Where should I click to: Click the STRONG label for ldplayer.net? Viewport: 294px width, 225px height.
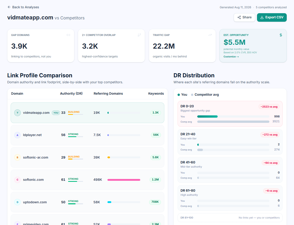point(73,134)
